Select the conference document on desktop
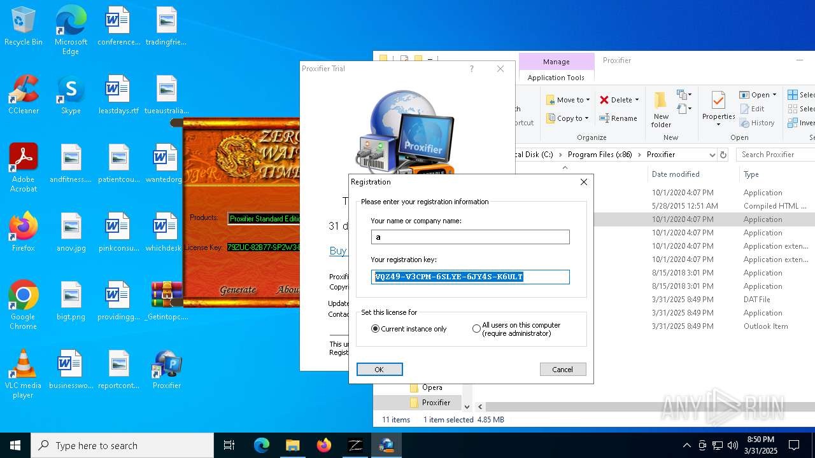This screenshot has height=458, width=815. tap(118, 27)
